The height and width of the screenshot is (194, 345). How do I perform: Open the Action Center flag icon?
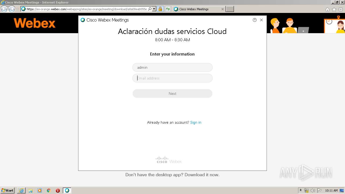coord(319,190)
